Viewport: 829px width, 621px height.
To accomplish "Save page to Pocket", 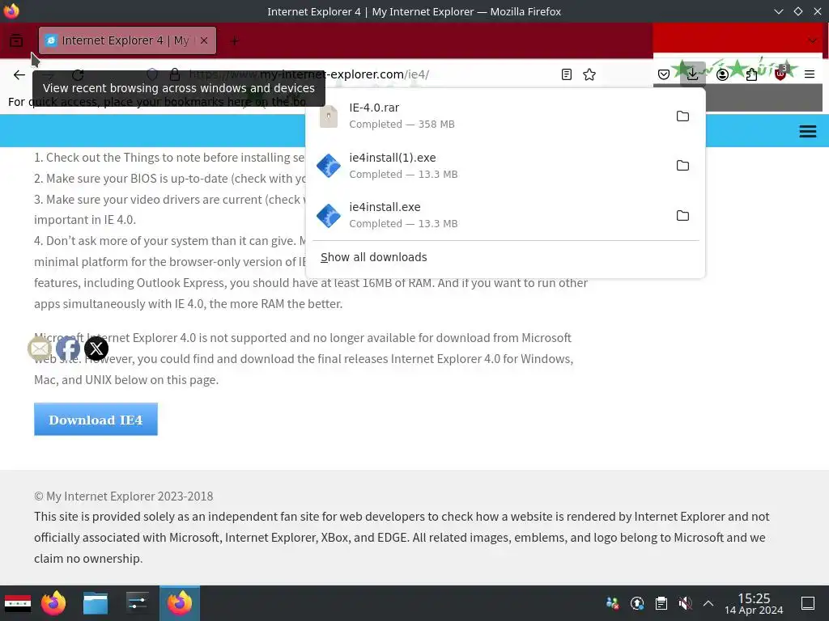I will click(664, 74).
